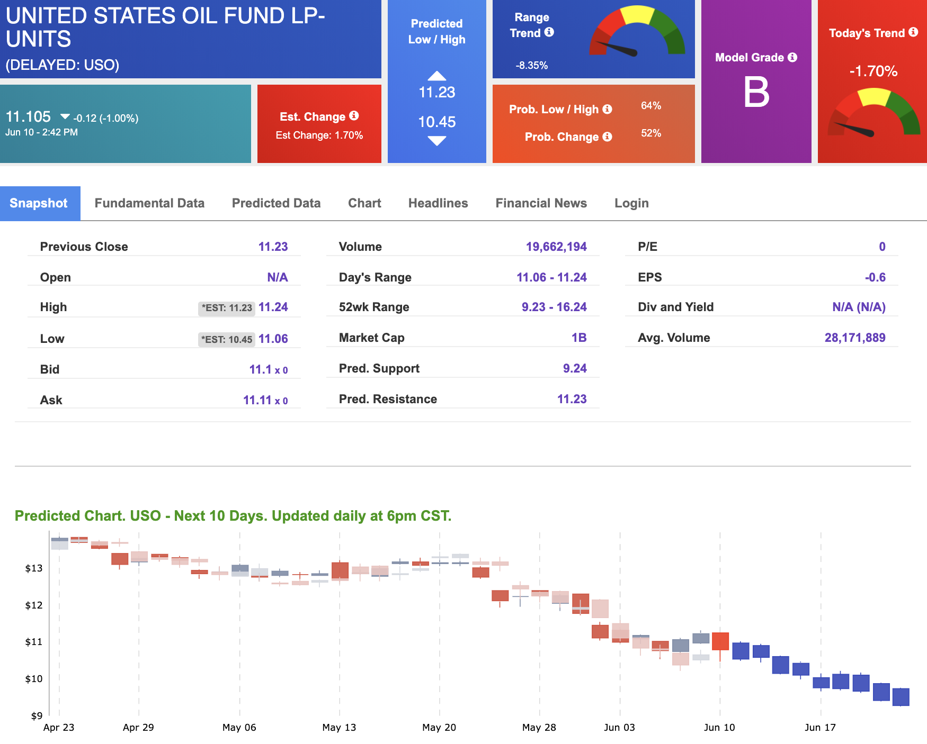
Task: Click the down arrow below predicted low 10.45
Action: [437, 141]
